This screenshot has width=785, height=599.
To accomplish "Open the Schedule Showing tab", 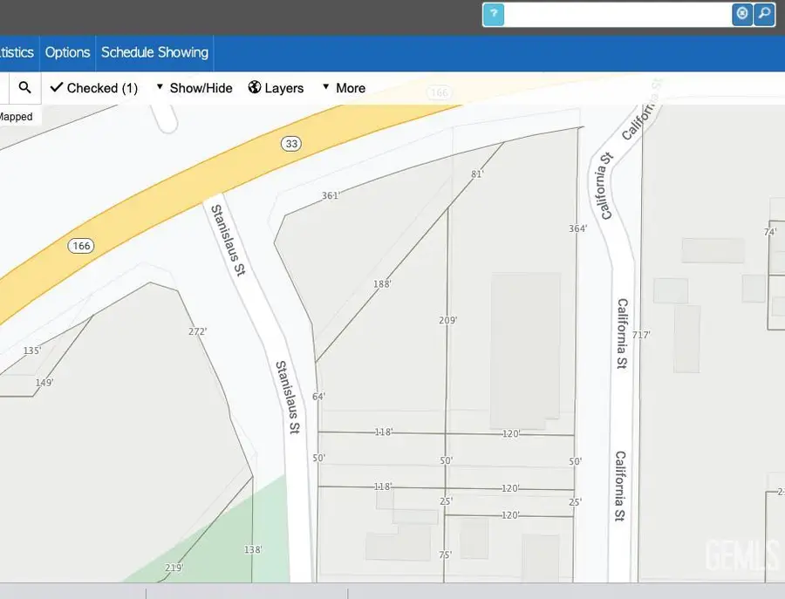I will 154,52.
